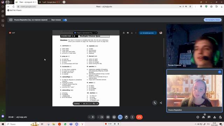Open PDF viewer more actions menu
Screen dimensions: 224x126
(136, 33)
